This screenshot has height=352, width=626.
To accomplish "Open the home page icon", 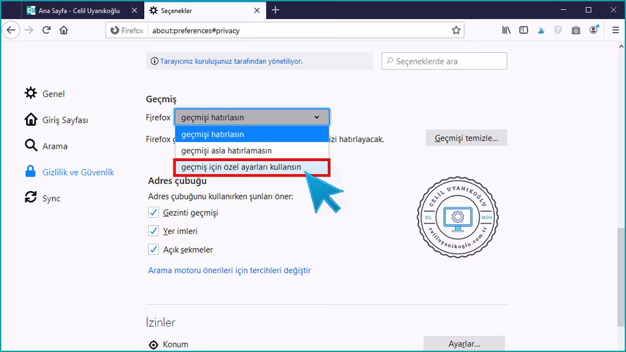I will 64,31.
